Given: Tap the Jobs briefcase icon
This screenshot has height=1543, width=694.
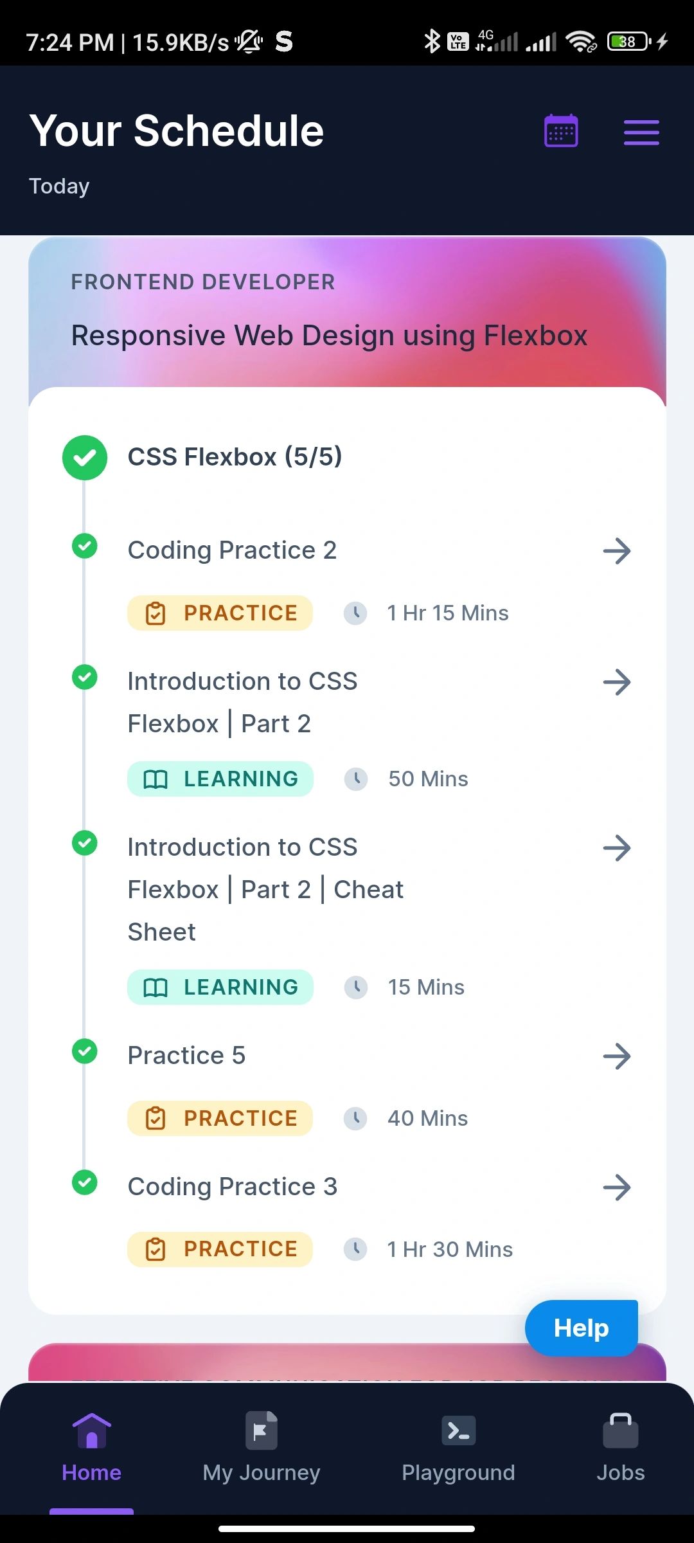Looking at the screenshot, I should [x=621, y=1430].
